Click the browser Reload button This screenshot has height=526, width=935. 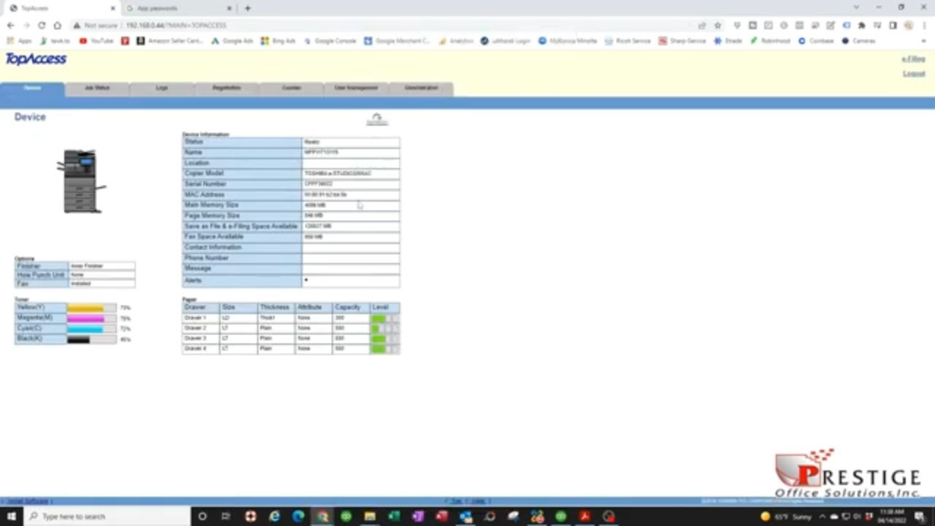point(42,26)
